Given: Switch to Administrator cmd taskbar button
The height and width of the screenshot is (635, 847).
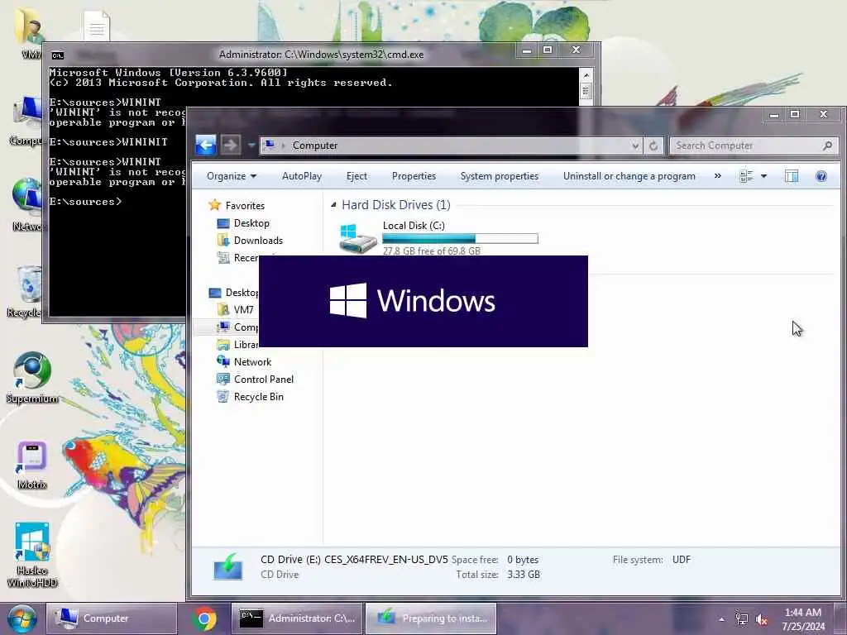Looking at the screenshot, I should [x=297, y=618].
